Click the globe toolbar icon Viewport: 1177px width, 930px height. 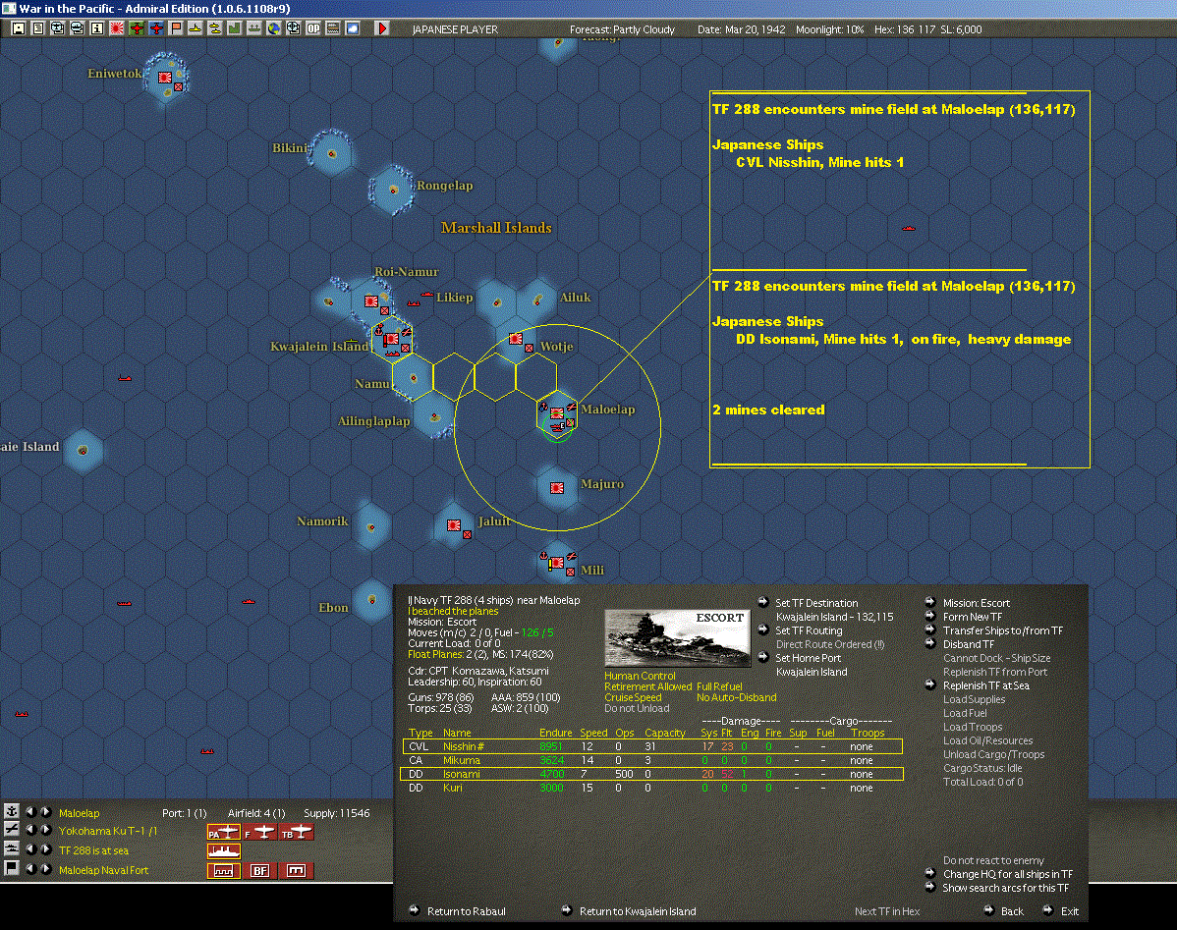pos(274,28)
